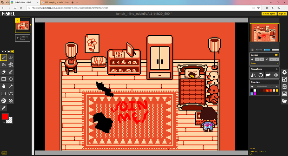Open the Current colors palette dropdown
288x156 pixels.
click(x=264, y=86)
